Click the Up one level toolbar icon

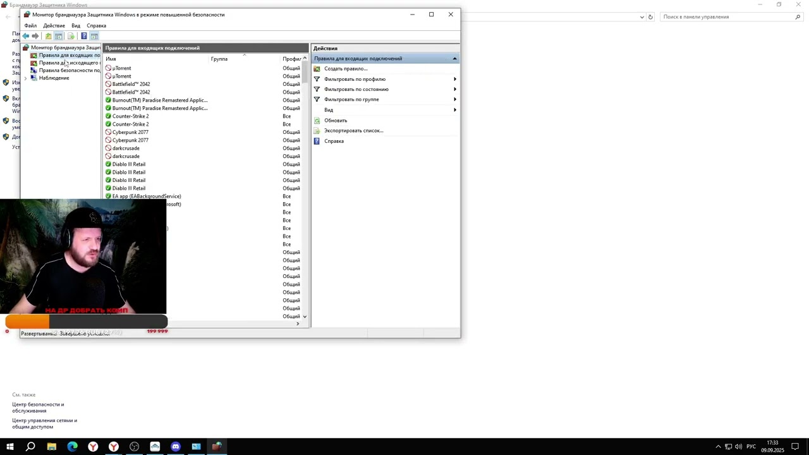(48, 36)
